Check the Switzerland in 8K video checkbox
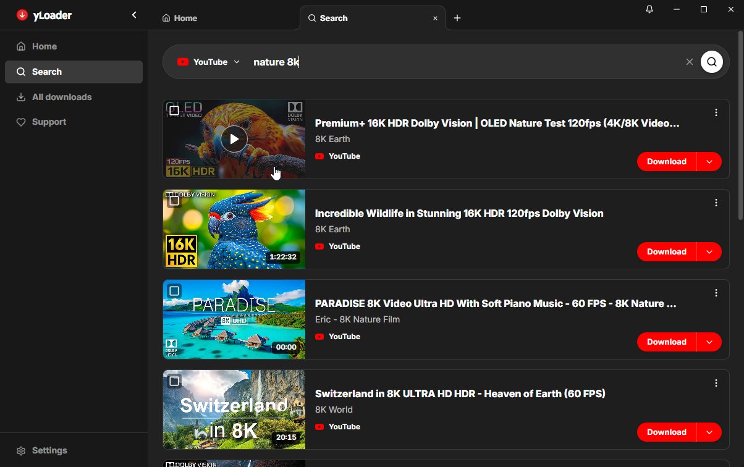Viewport: 744px width, 467px height. 174,381
